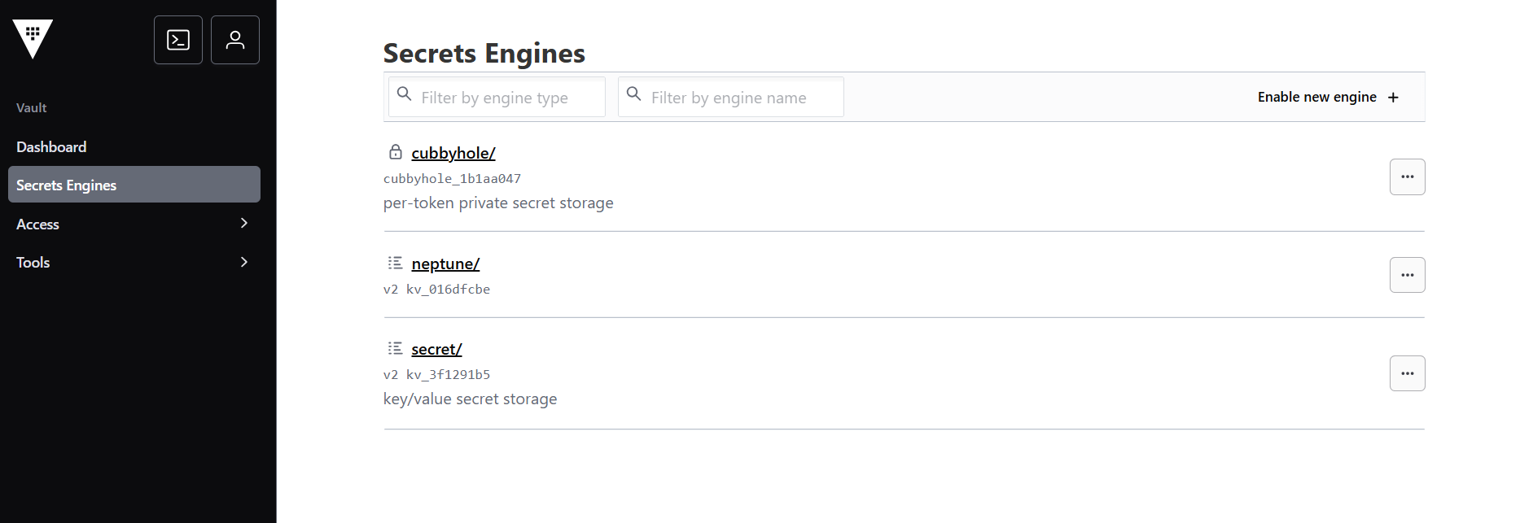Open the secret/ engine link

[436, 349]
